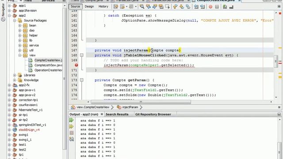Viewport: 283px width, 159px height.
Task: Collapse jTable1MouseClicked code fold
Action: tap(81, 55)
